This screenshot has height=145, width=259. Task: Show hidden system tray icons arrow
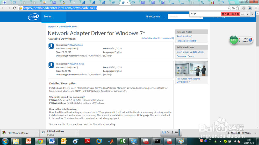[220, 141]
